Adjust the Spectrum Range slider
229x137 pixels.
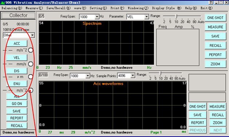(176, 16)
